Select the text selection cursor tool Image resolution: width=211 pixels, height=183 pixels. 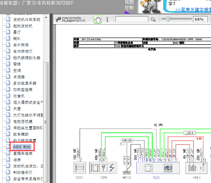[x=107, y=19]
